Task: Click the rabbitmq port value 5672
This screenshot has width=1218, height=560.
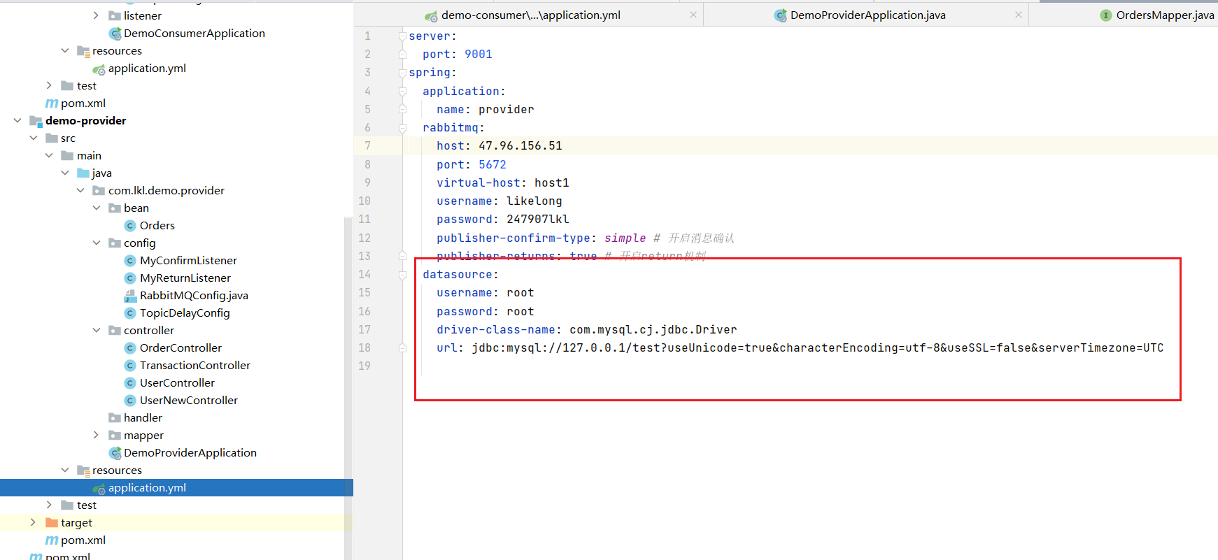Action: point(493,165)
